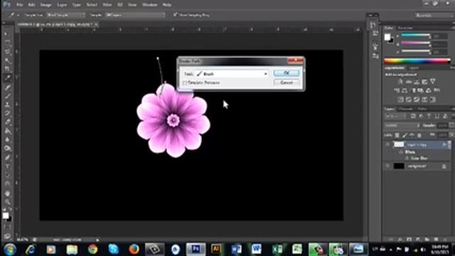
Task: Enable Simulate Pressure checkbox
Action: [x=185, y=83]
